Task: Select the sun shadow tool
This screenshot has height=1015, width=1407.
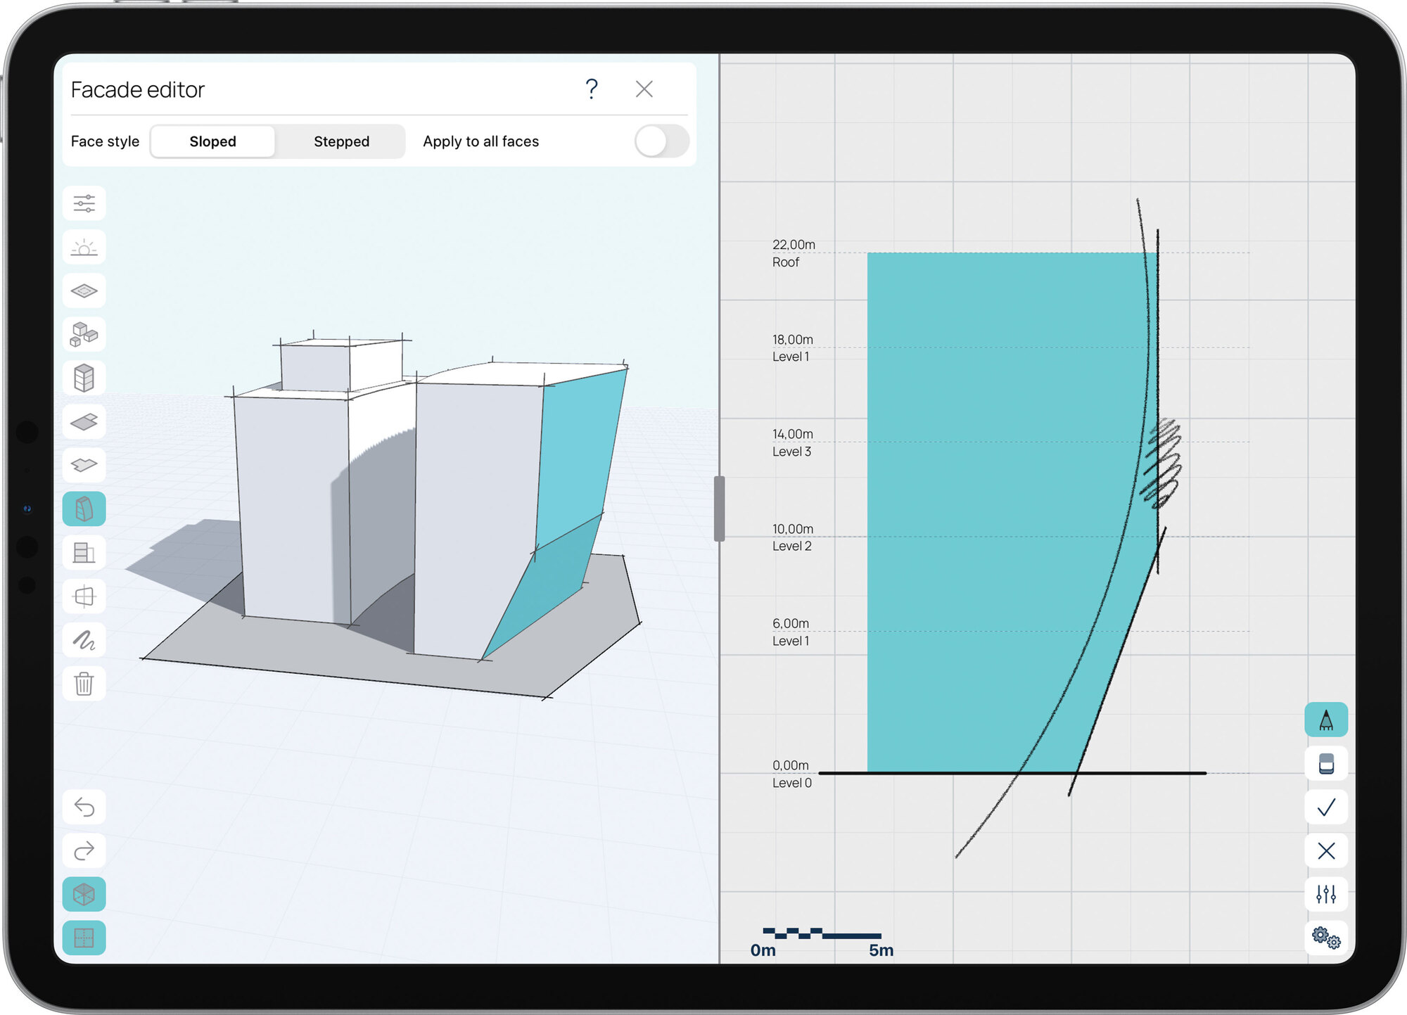Action: point(84,247)
